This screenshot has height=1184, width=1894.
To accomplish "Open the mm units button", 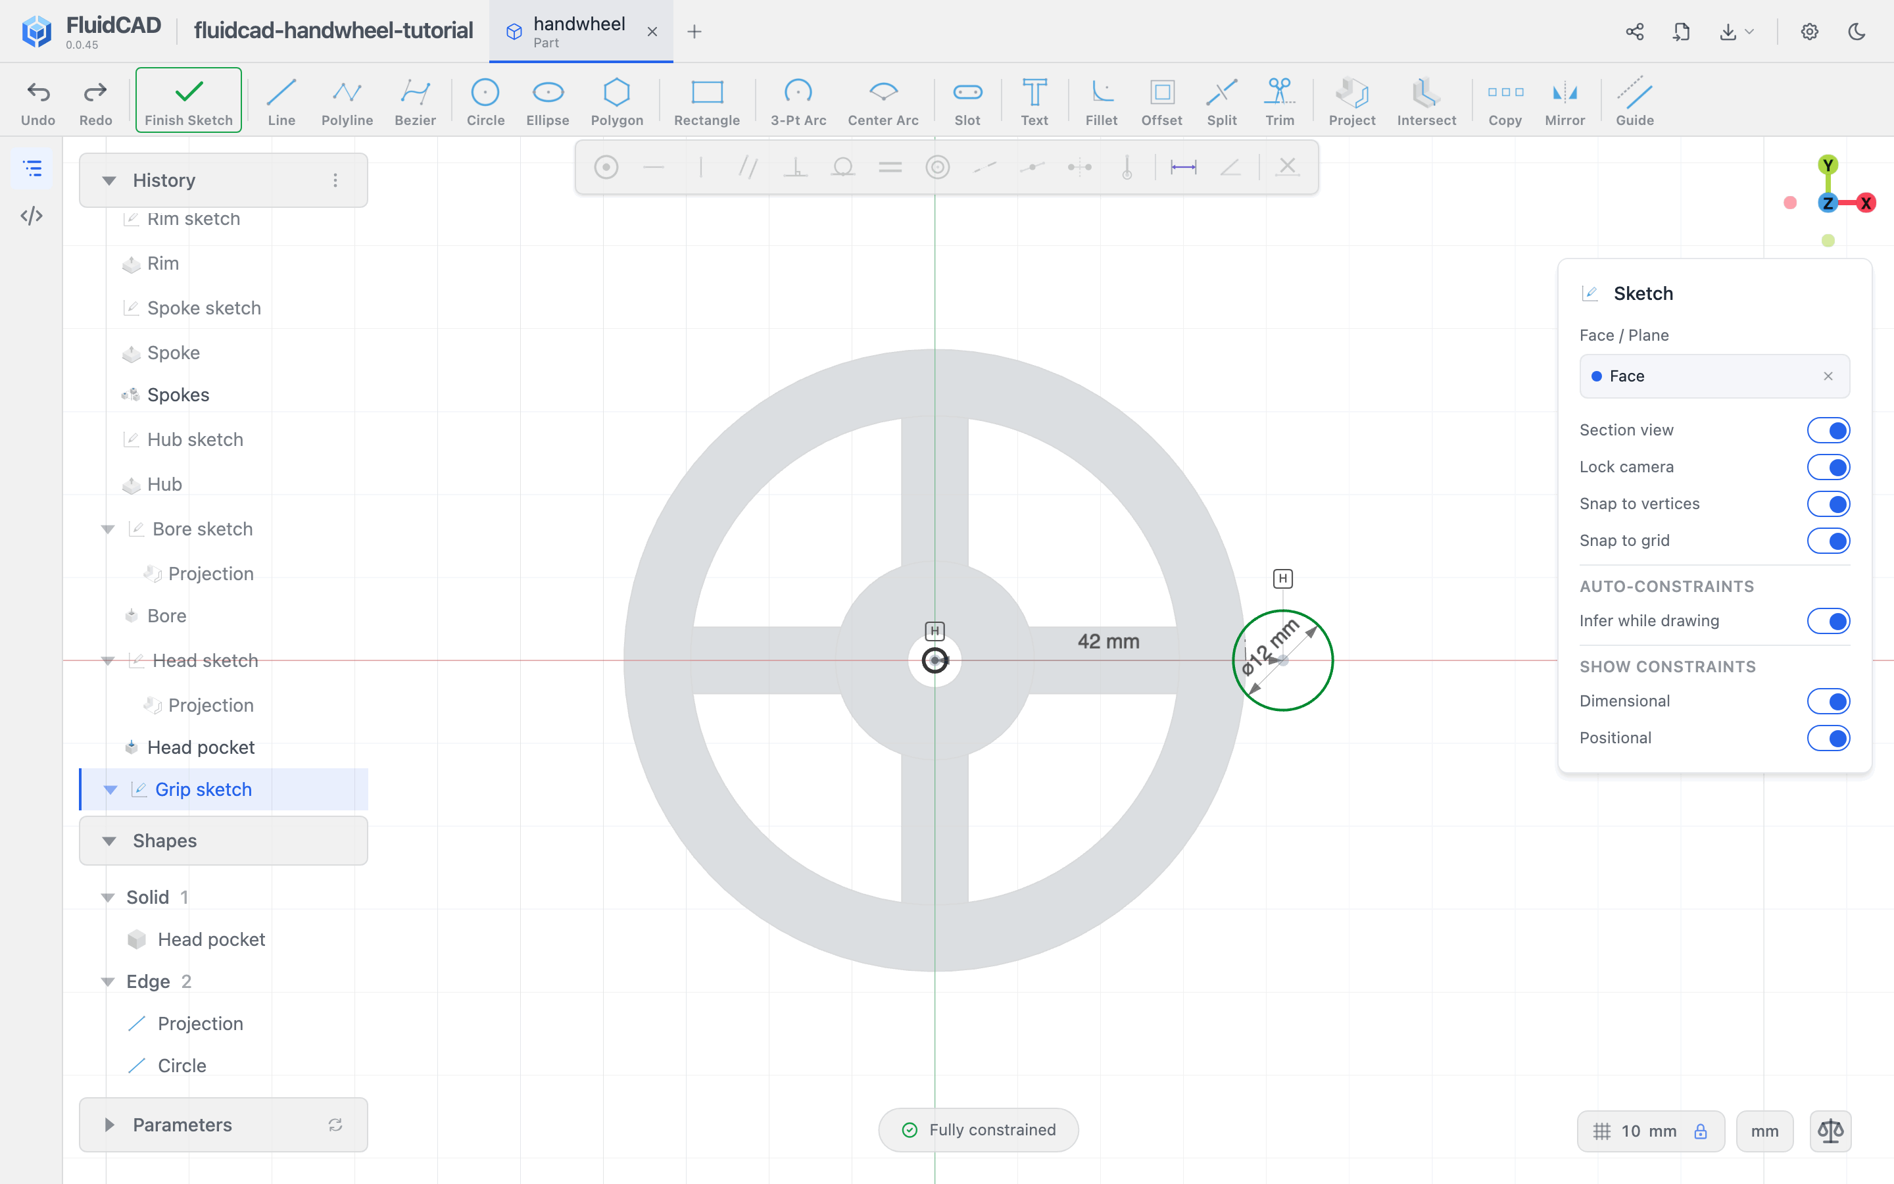I will point(1764,1131).
